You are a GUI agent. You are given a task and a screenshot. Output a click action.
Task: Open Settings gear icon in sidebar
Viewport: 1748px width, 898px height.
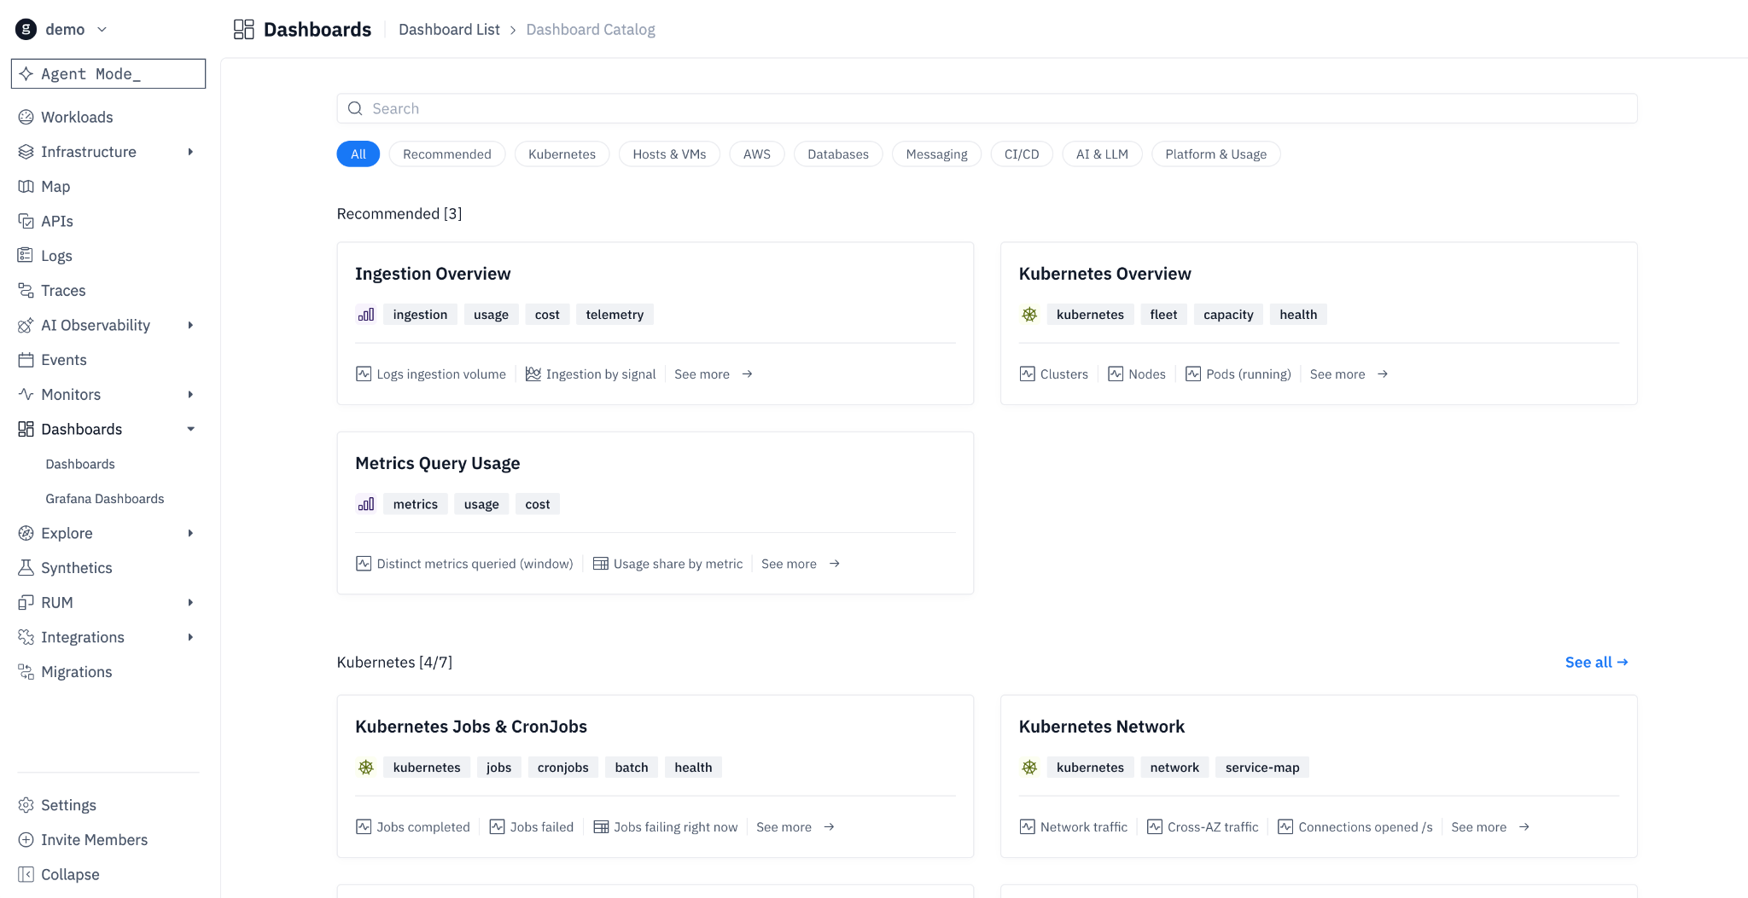[x=26, y=805]
